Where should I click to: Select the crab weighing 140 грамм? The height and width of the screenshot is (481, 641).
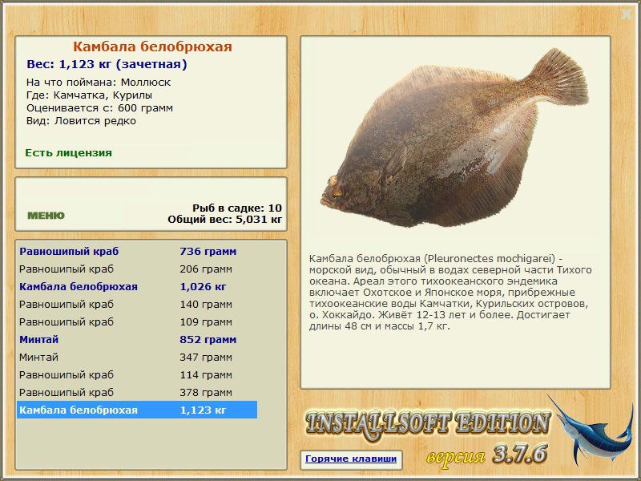(136, 304)
